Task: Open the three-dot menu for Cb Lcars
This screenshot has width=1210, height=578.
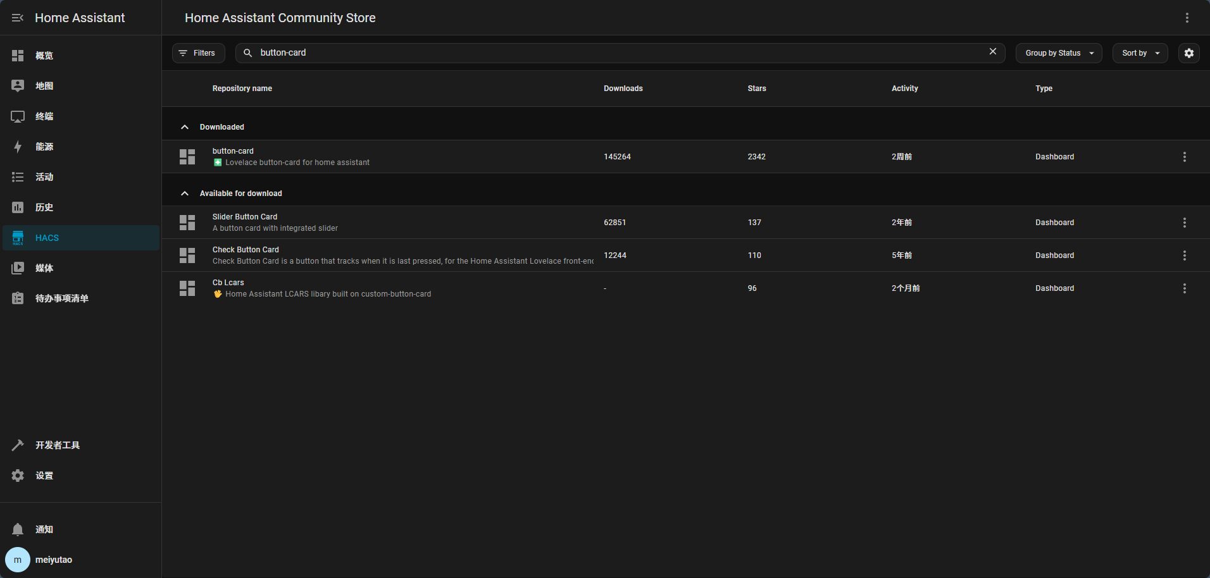Action: coord(1184,288)
